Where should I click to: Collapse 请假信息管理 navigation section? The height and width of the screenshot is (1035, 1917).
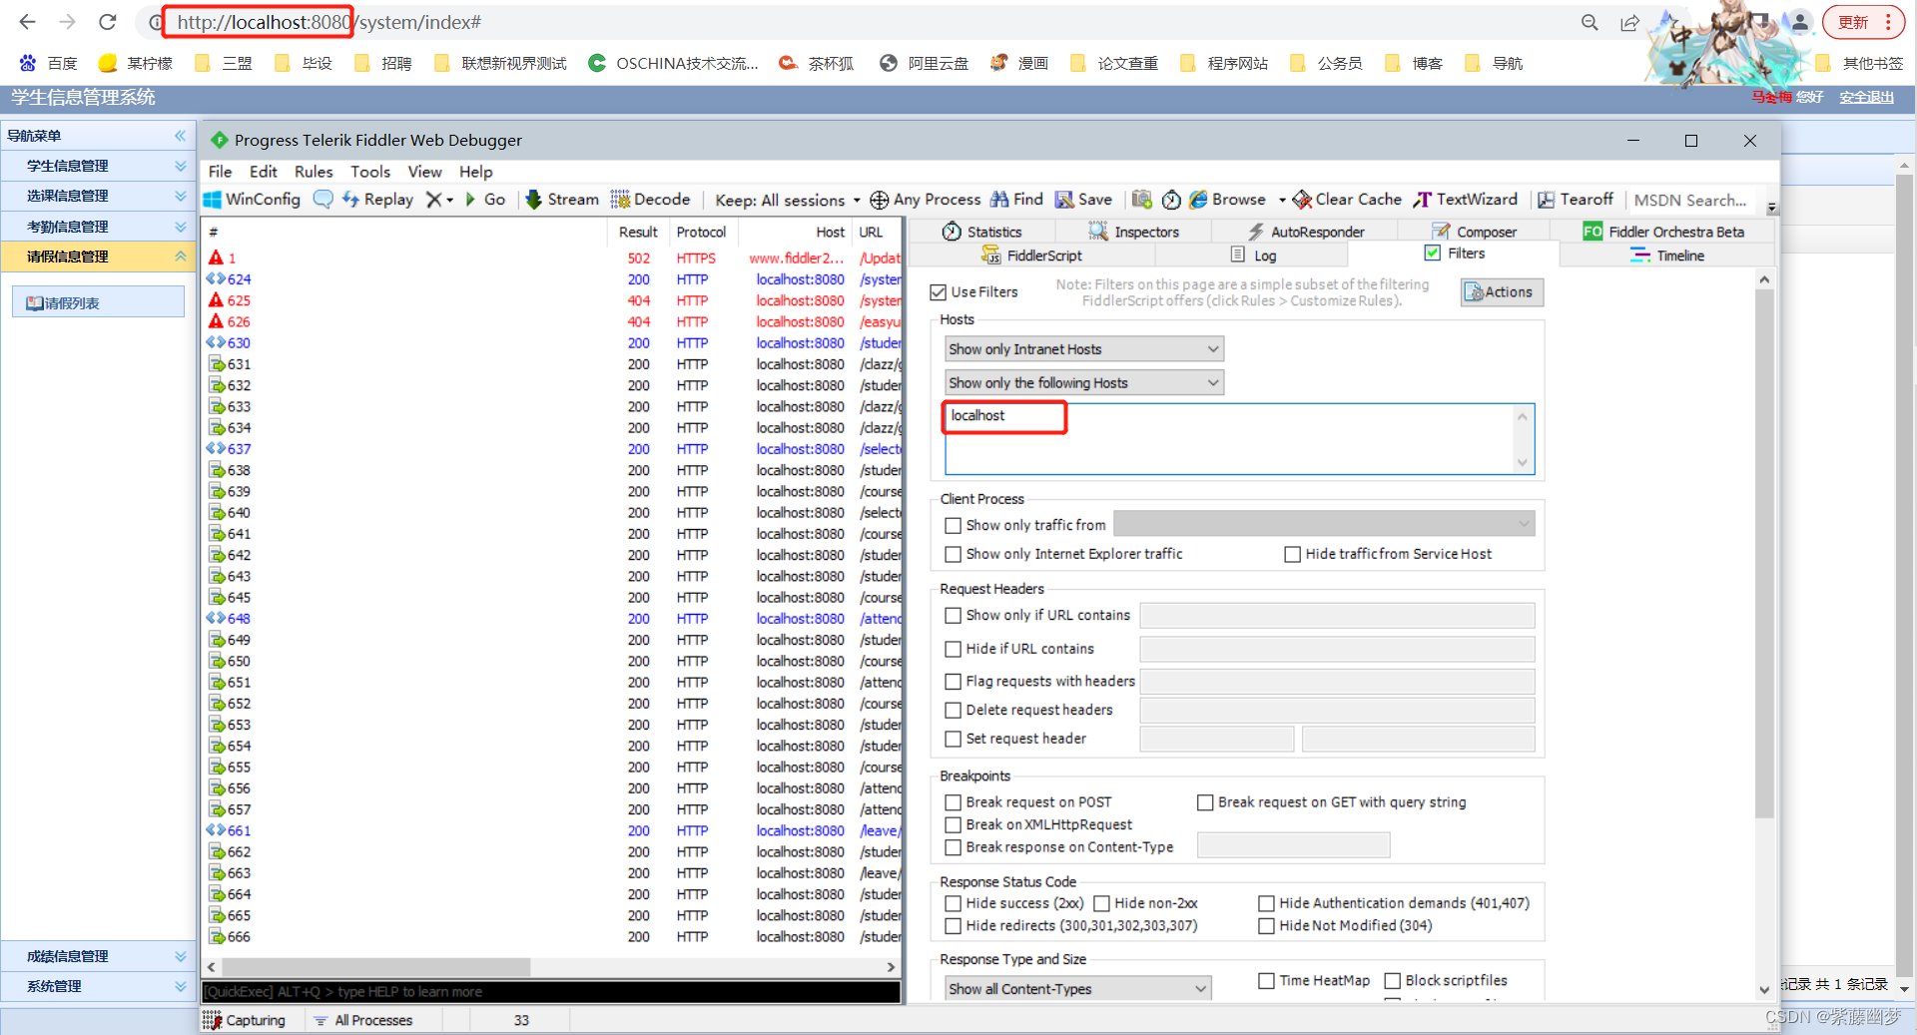[100, 257]
